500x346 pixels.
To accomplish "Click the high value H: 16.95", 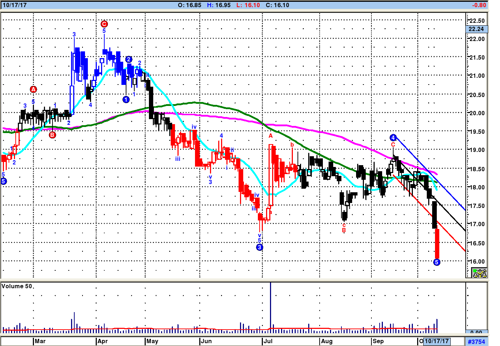I will pyautogui.click(x=219, y=5).
